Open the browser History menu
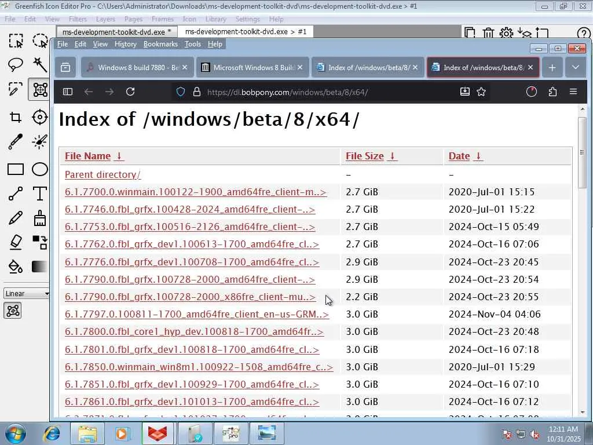This screenshot has width=593, height=445. coord(125,44)
